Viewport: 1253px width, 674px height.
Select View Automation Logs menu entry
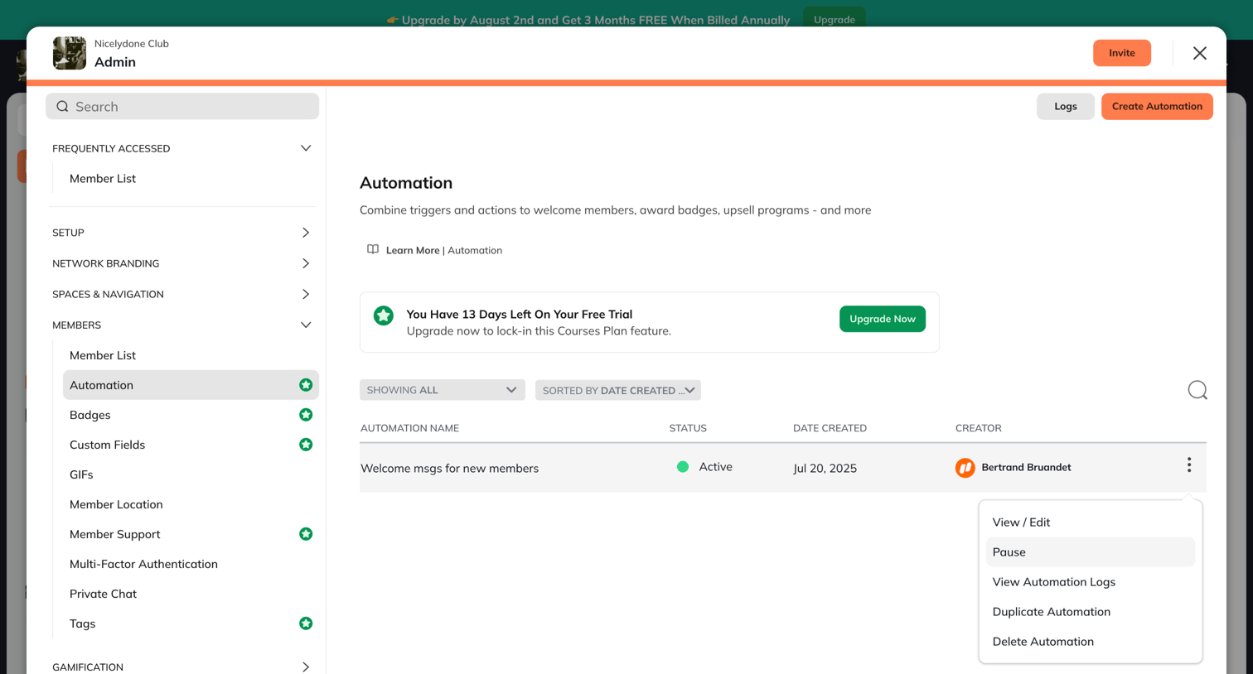[x=1090, y=582]
